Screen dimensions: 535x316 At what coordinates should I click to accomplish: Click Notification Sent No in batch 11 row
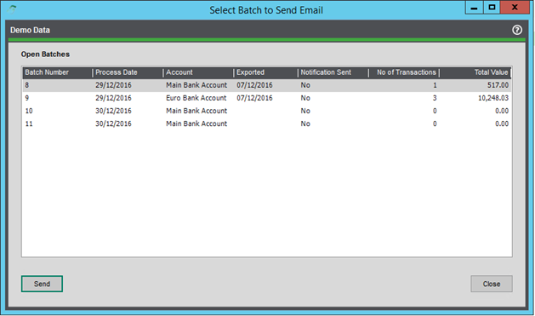pos(305,124)
